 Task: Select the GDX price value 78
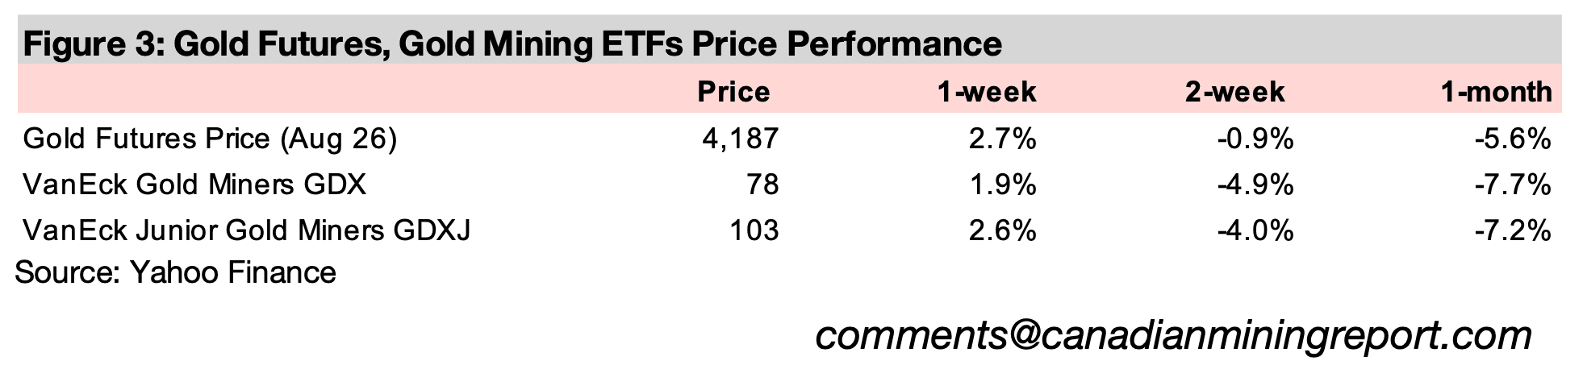[762, 185]
